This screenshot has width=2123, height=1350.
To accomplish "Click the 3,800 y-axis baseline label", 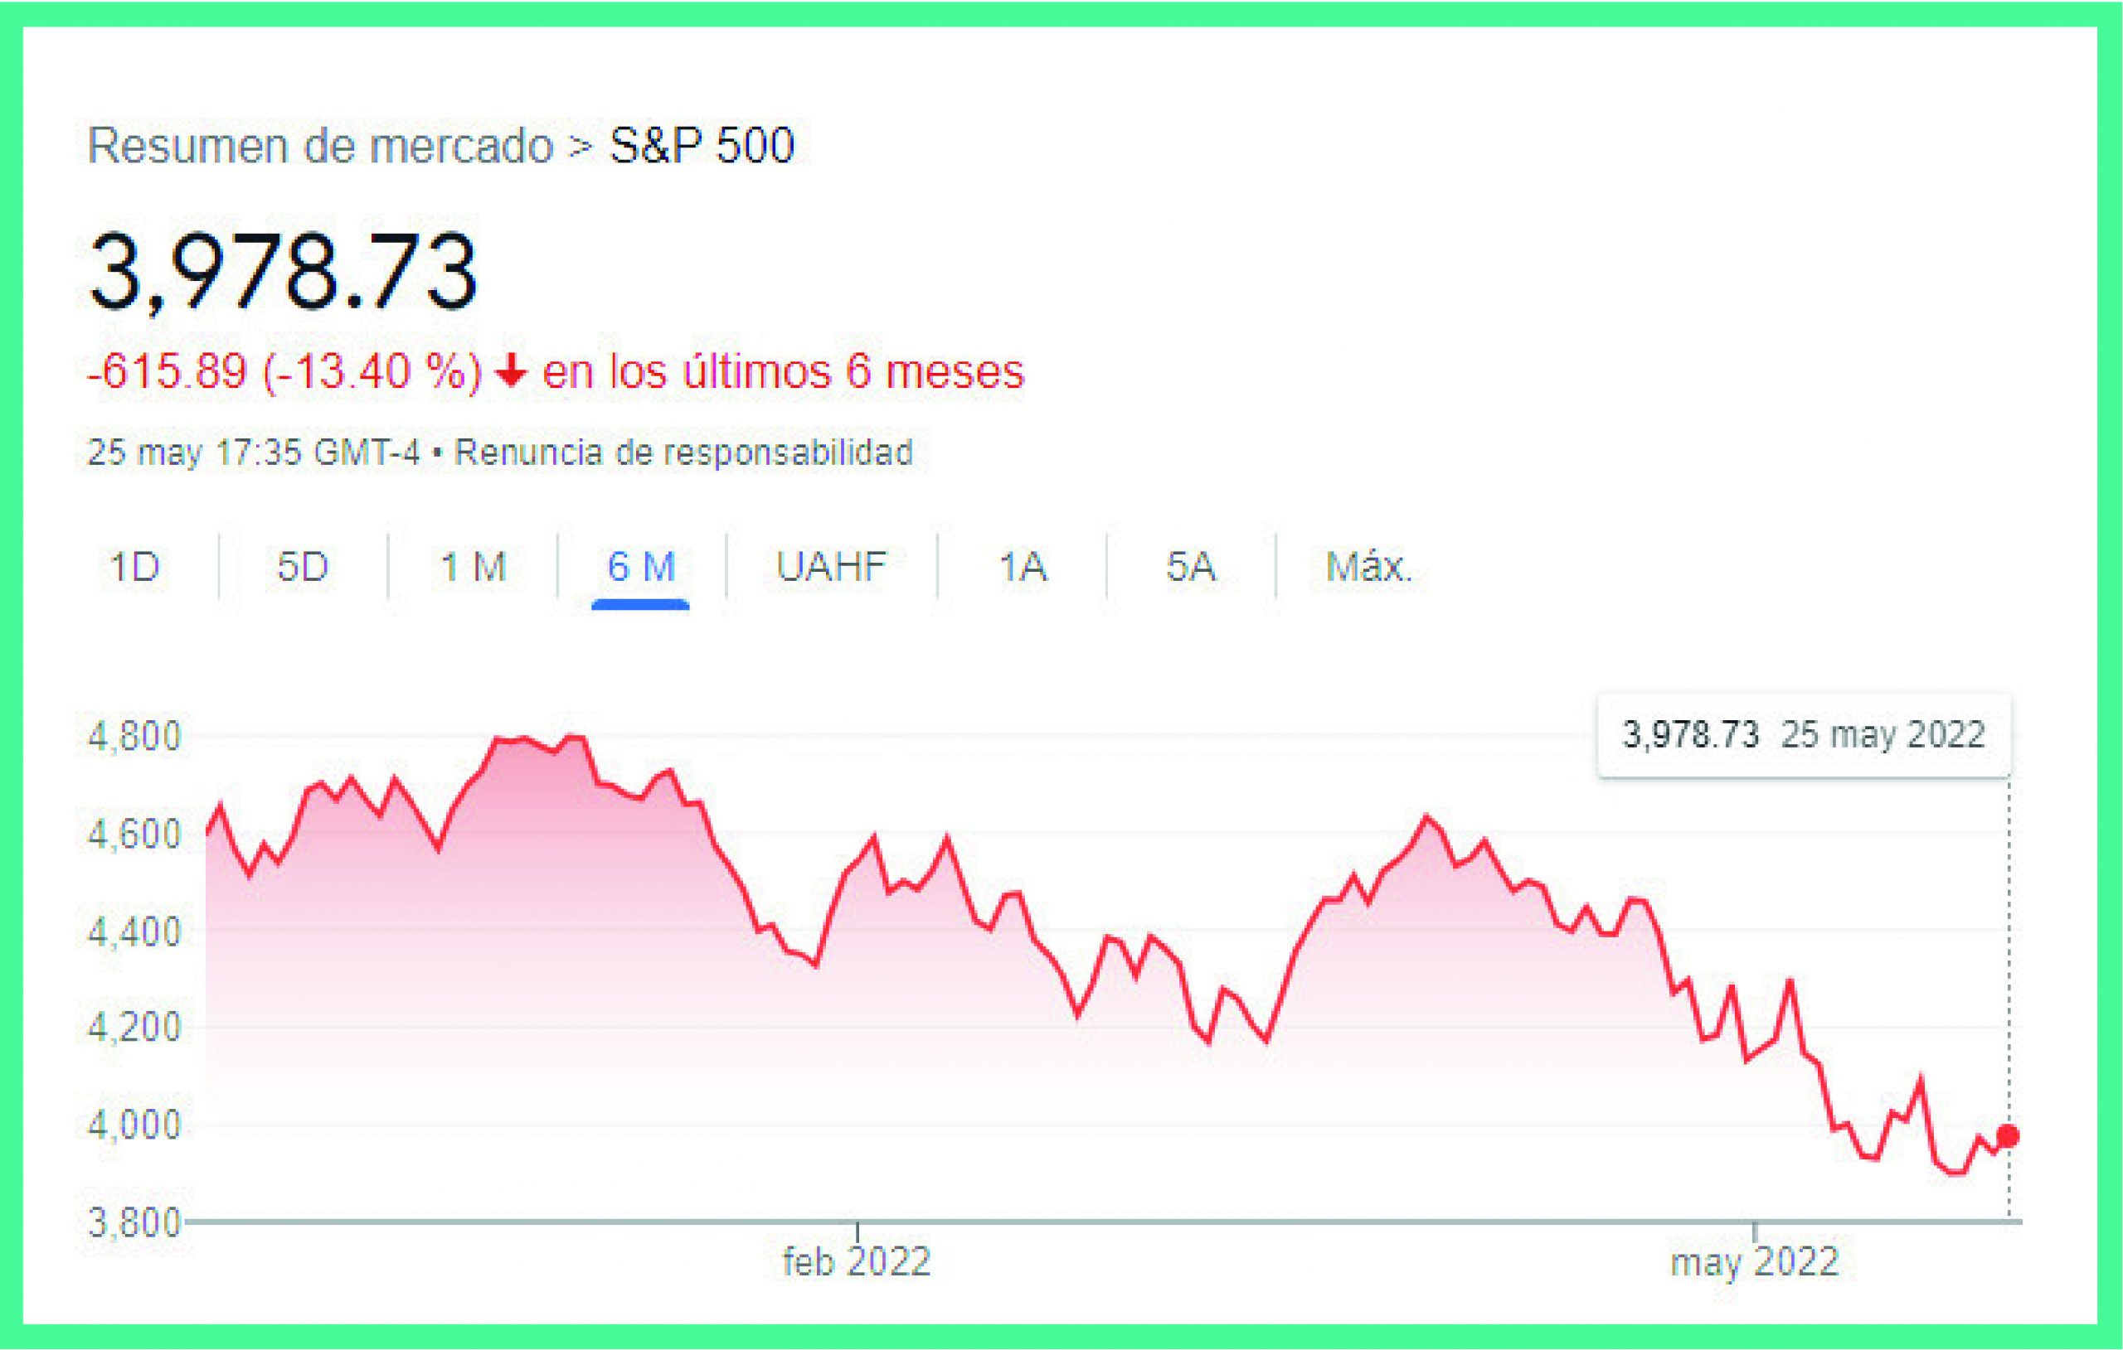I will coord(134,1222).
